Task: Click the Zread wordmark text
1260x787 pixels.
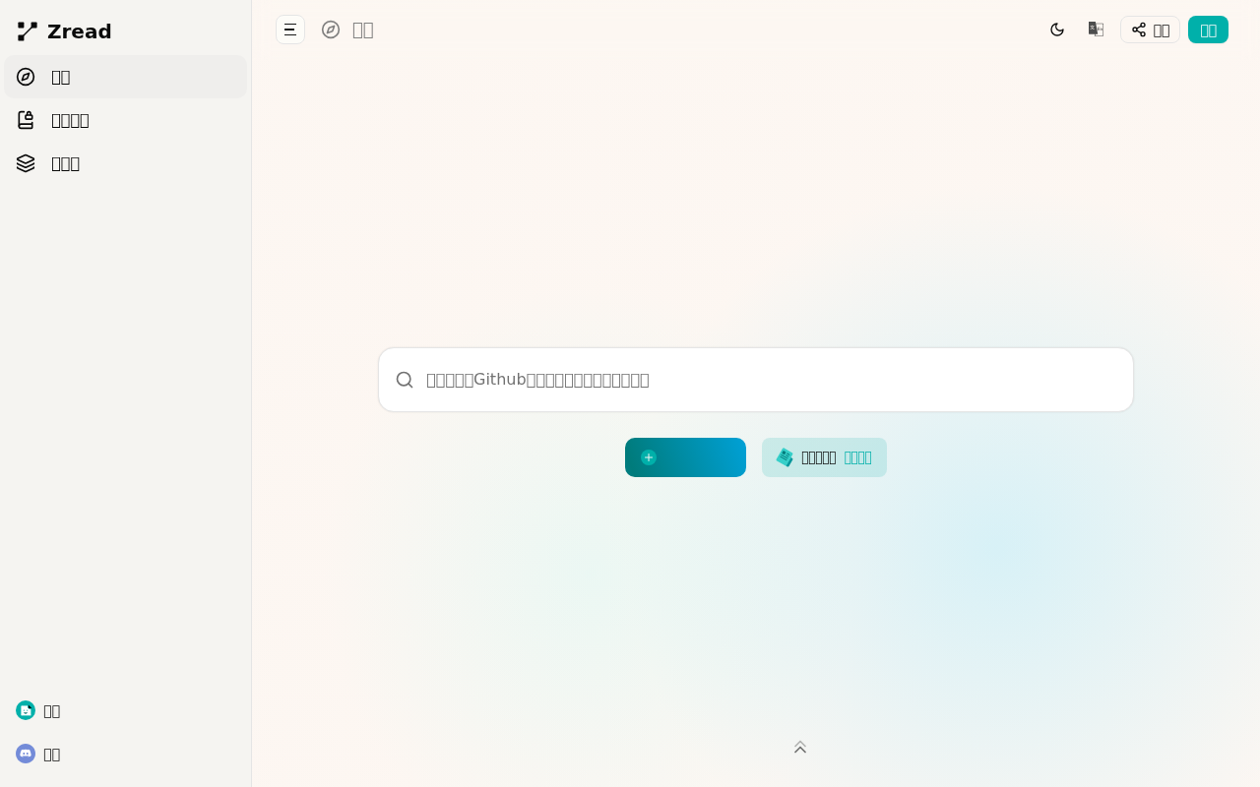Action: coord(79,31)
